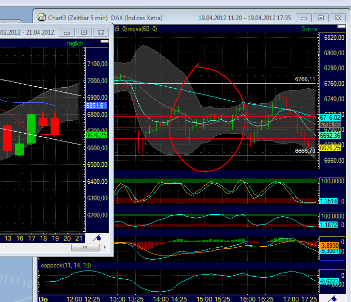Click the Chart3 window title icon

[42, 18]
